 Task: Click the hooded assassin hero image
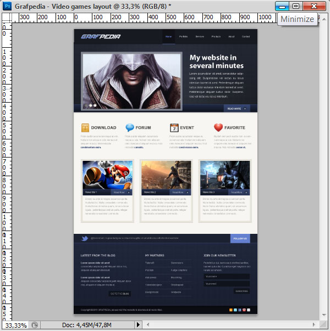[131, 81]
